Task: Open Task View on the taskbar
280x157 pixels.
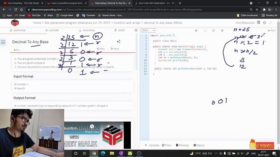Action: coord(84,153)
